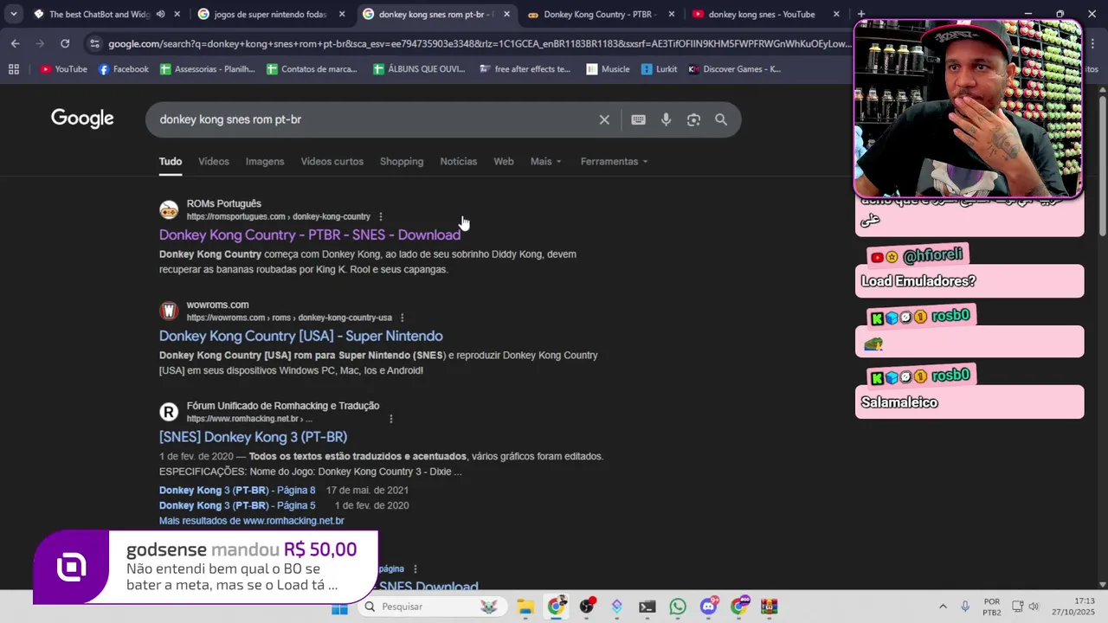This screenshot has width=1108, height=623.
Task: Clear the search box with the X icon
Action: pyautogui.click(x=604, y=120)
